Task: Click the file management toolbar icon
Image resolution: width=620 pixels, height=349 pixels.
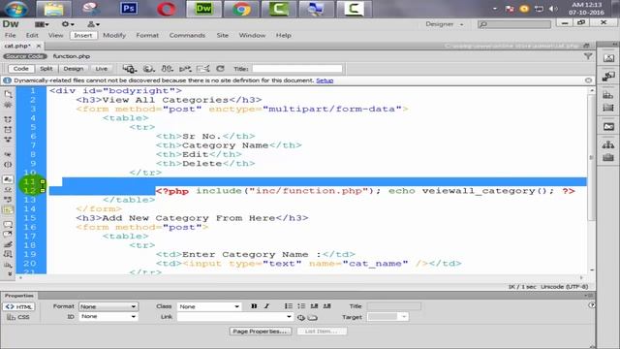Action: 167,69
